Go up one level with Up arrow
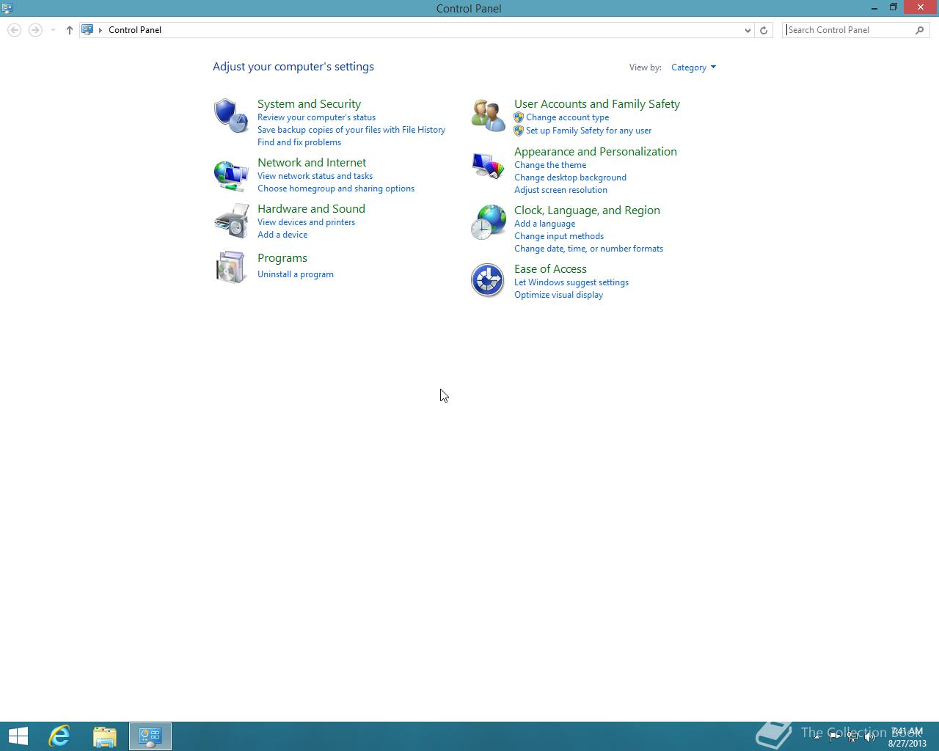Viewport: 939px width, 751px height. (70, 30)
